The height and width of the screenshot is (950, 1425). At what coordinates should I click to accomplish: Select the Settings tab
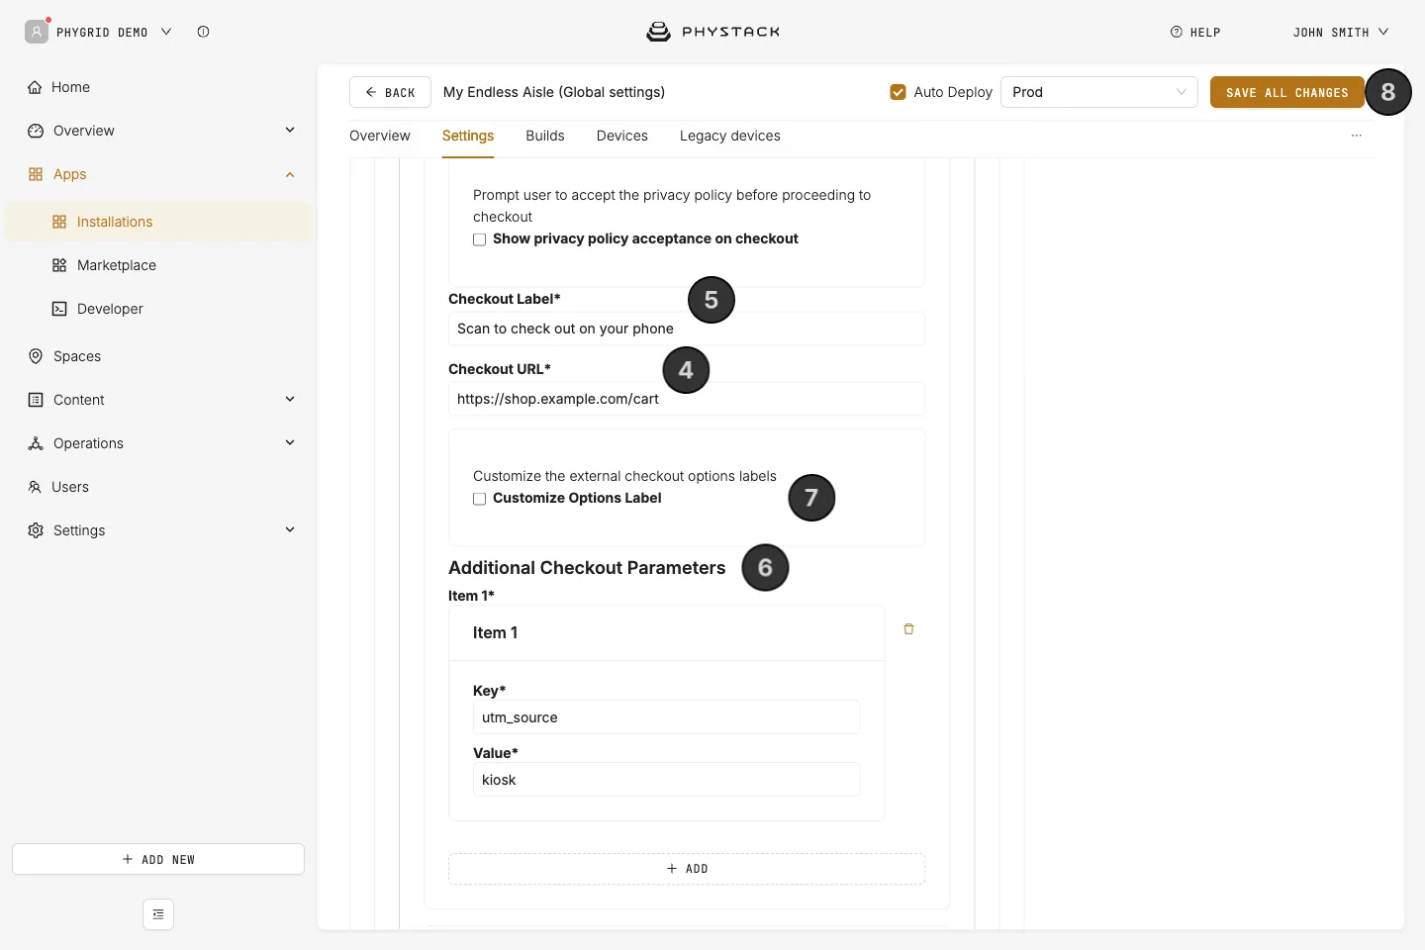pos(468,136)
